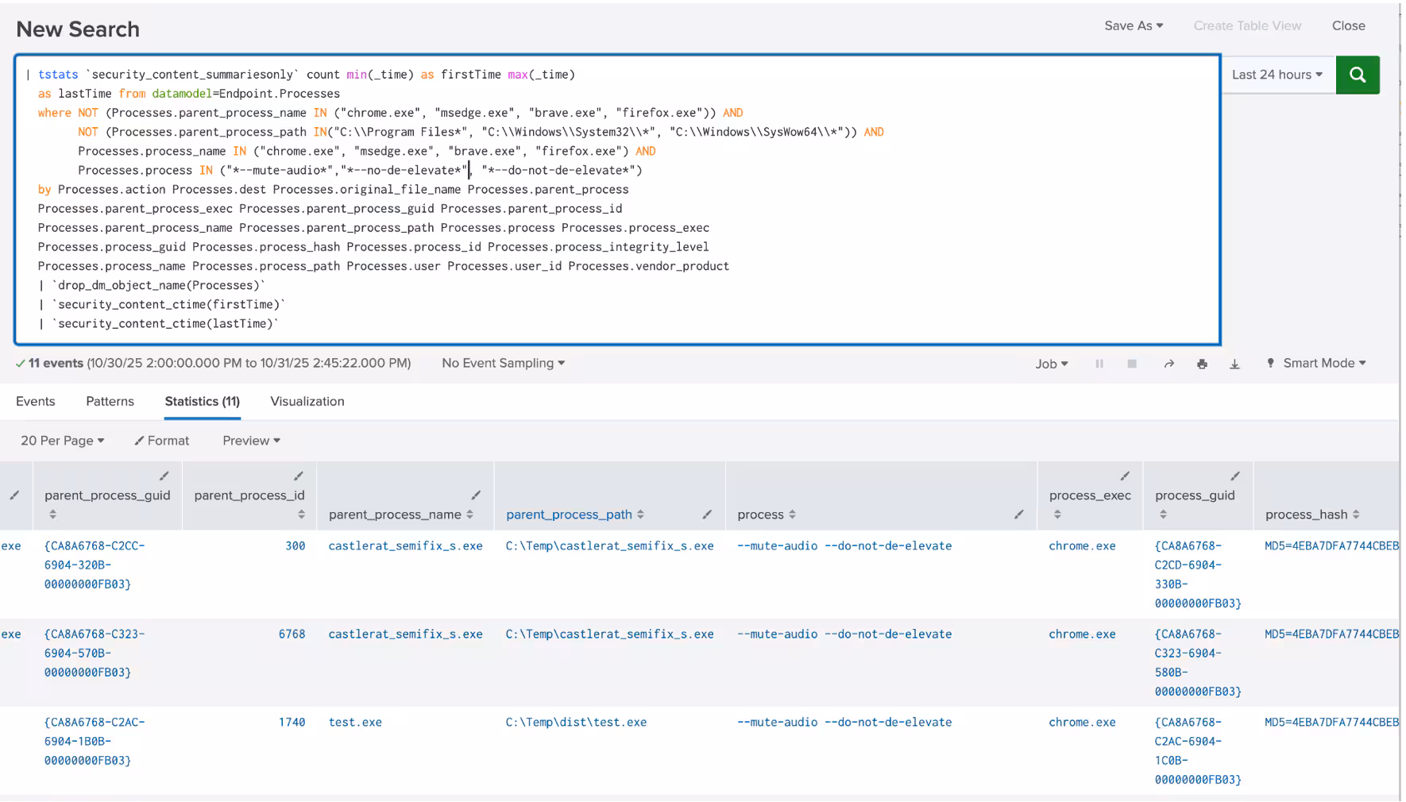Open the Visualization tab
1406x802 pixels.
click(x=307, y=401)
